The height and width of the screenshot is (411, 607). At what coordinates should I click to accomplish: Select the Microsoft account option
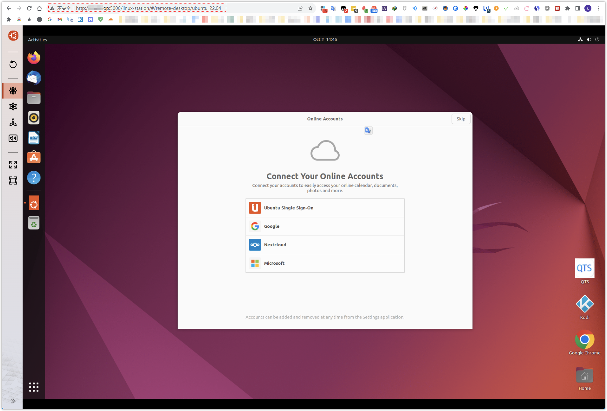[325, 263]
